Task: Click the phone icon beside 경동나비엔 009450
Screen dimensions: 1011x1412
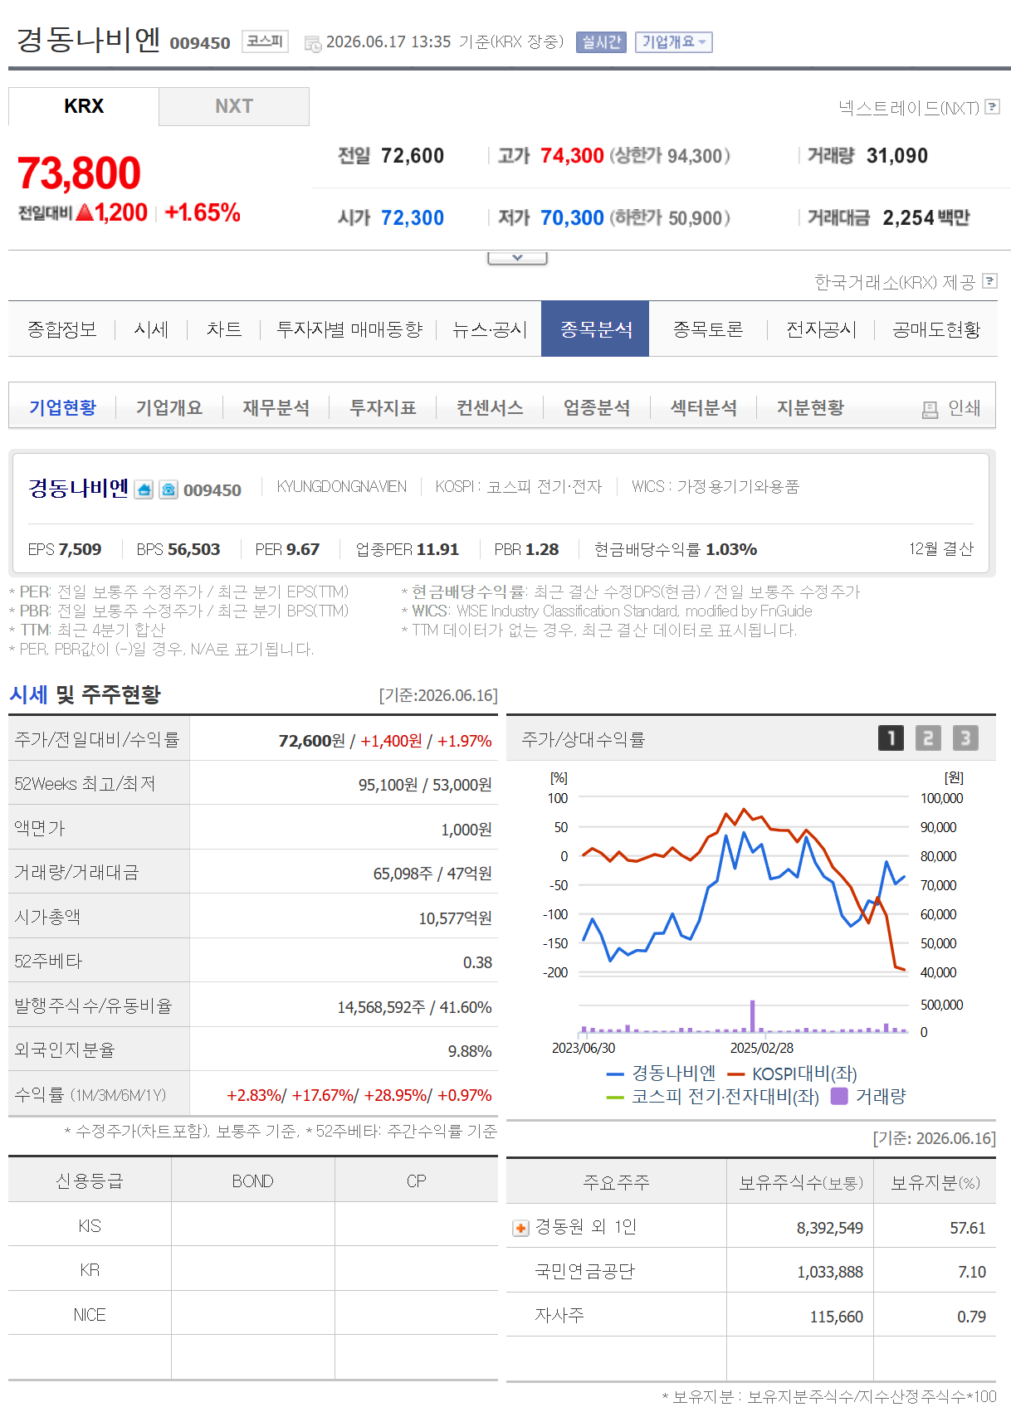Action: [x=168, y=489]
